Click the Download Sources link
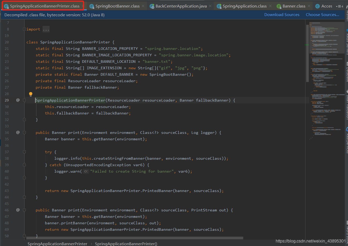 click(282, 15)
